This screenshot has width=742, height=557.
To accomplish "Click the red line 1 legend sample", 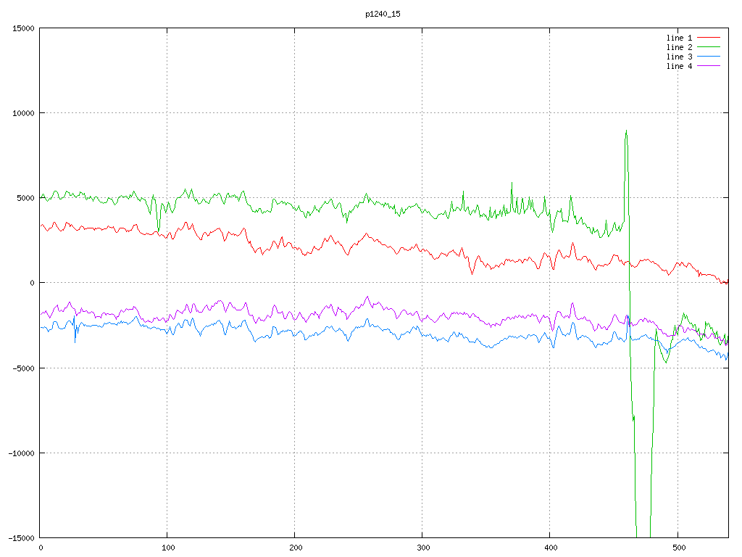I will pyautogui.click(x=709, y=38).
